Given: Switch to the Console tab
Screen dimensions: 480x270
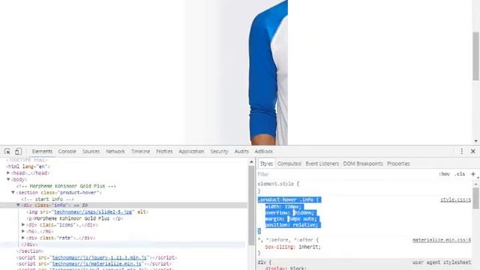Looking at the screenshot, I should [x=67, y=151].
